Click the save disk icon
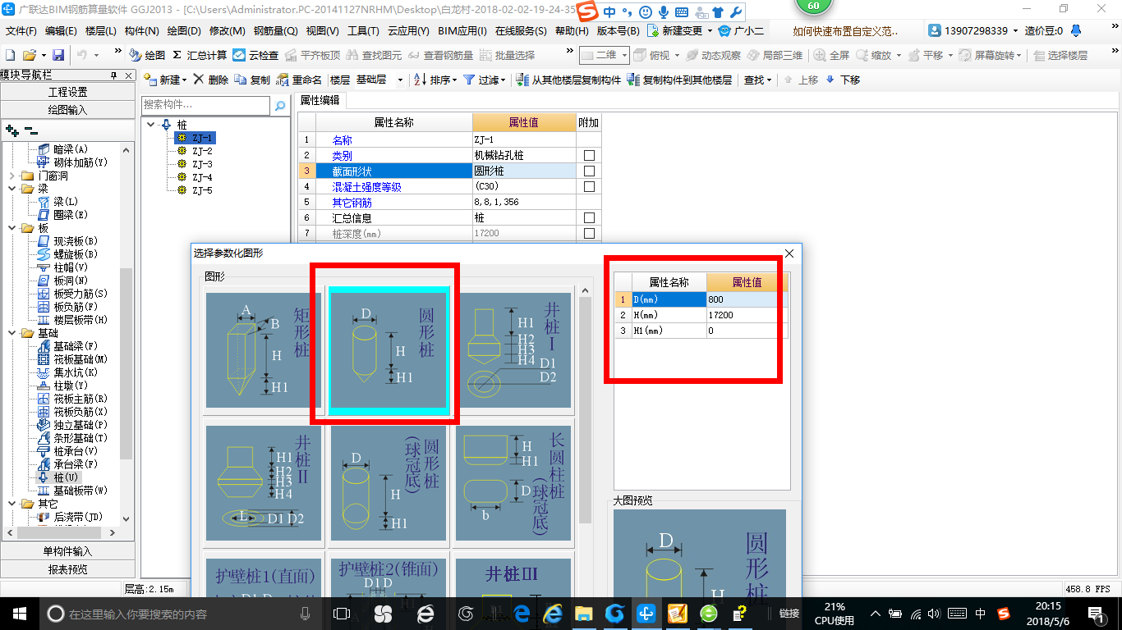The height and width of the screenshot is (630, 1122). pos(58,55)
